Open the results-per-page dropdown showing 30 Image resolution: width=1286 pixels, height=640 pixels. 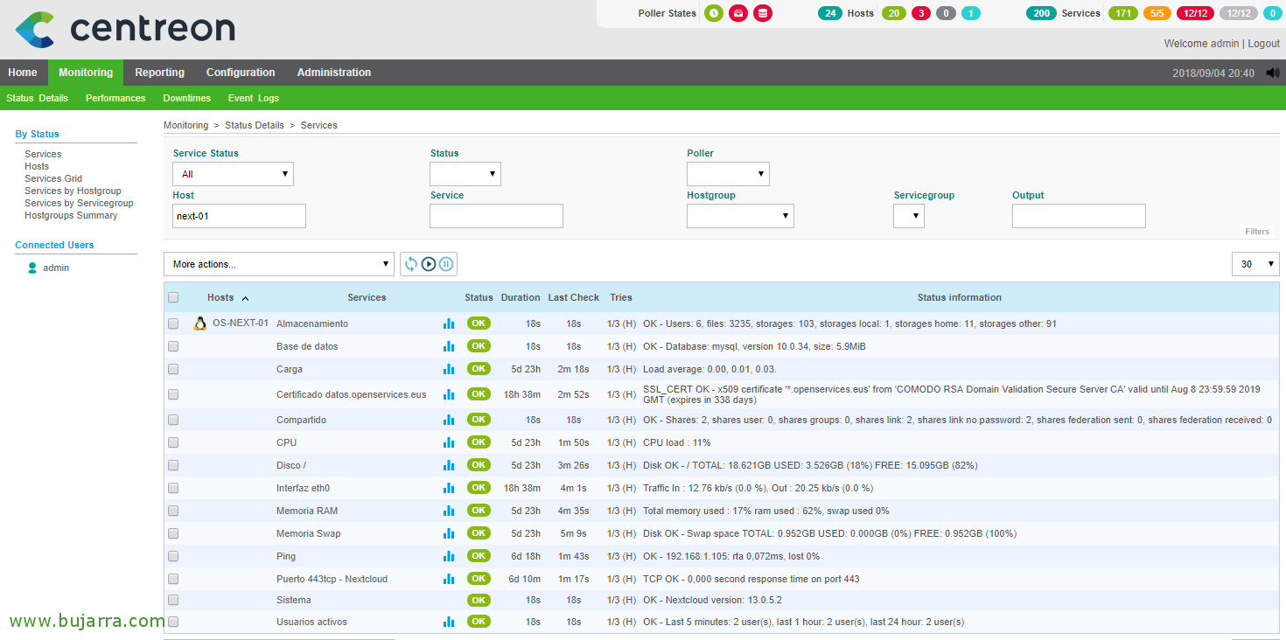pos(1255,264)
